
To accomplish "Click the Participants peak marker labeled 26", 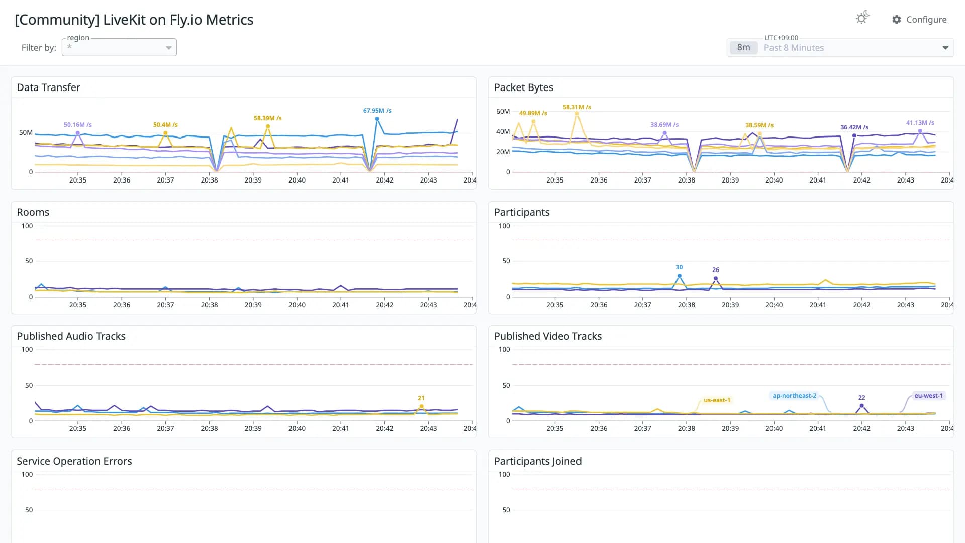I will pos(716,278).
